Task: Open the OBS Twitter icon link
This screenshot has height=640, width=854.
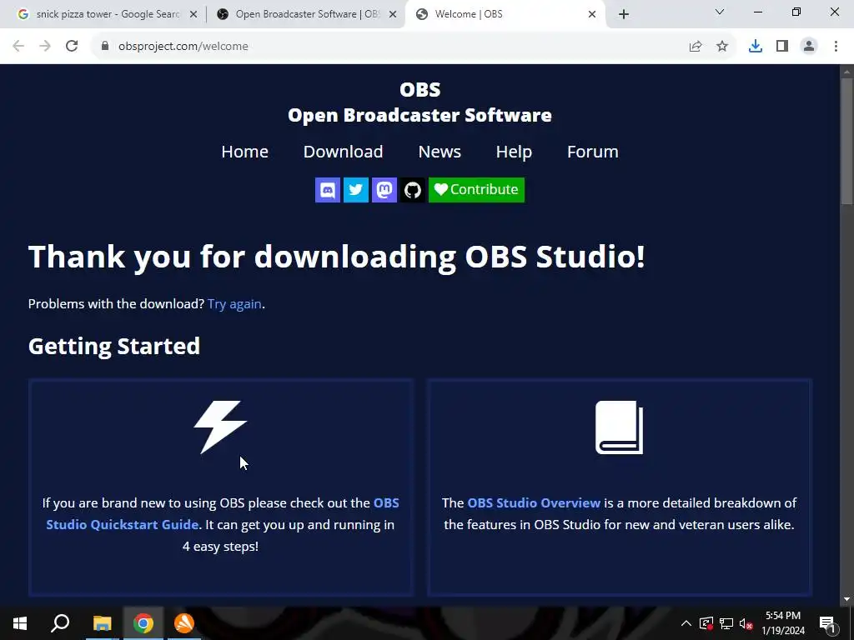Action: [x=355, y=190]
